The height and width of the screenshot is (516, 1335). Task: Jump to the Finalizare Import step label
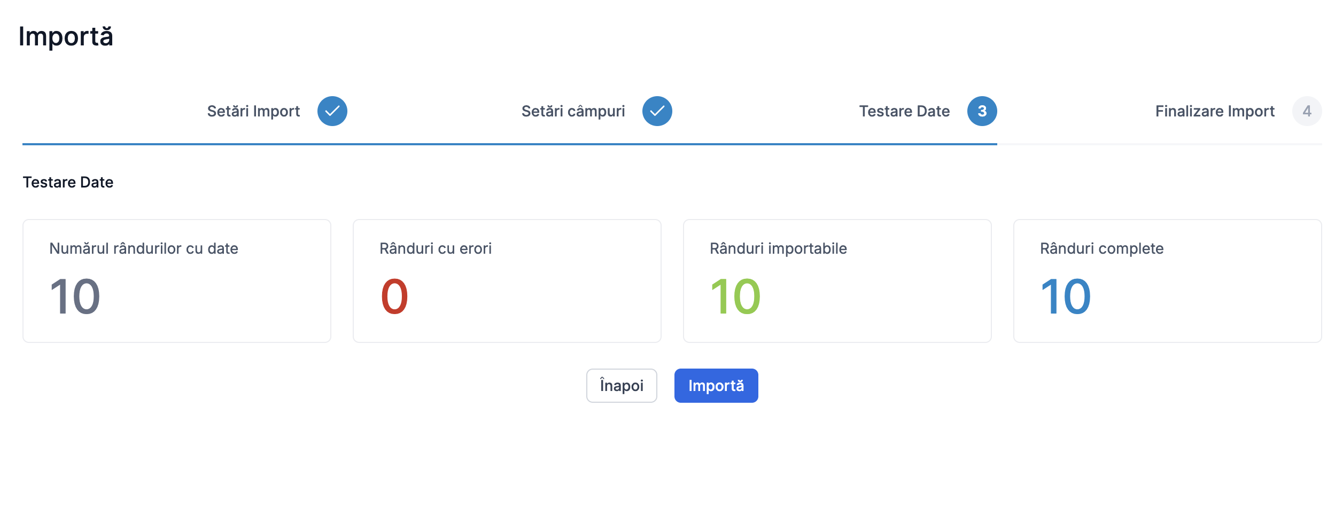click(x=1215, y=111)
